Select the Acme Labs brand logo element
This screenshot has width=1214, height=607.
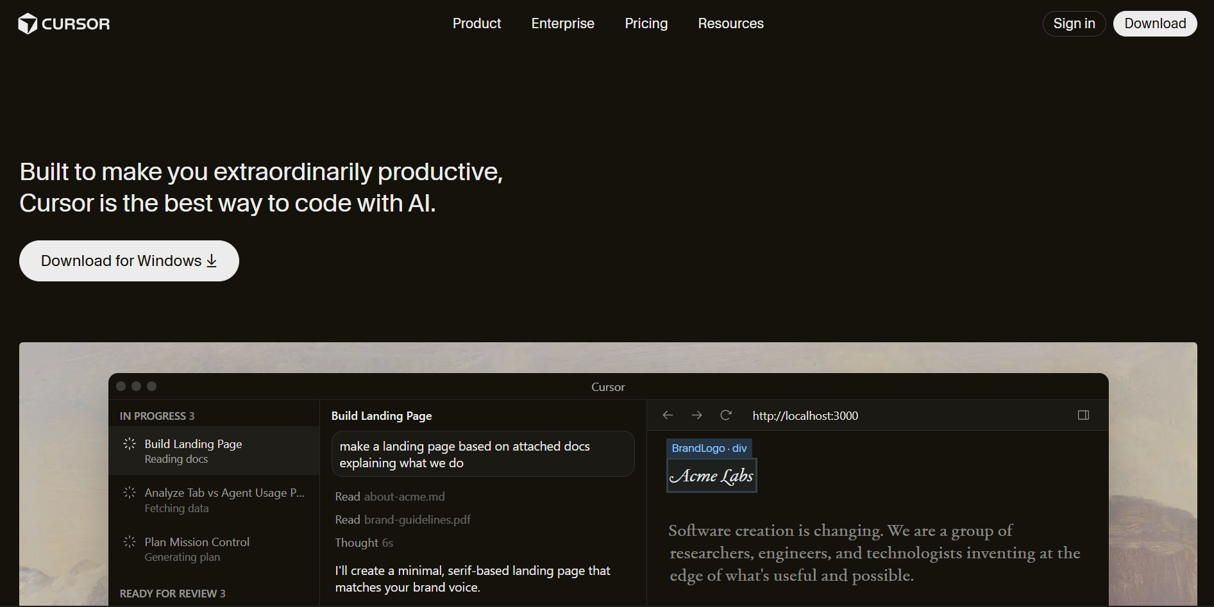click(711, 476)
